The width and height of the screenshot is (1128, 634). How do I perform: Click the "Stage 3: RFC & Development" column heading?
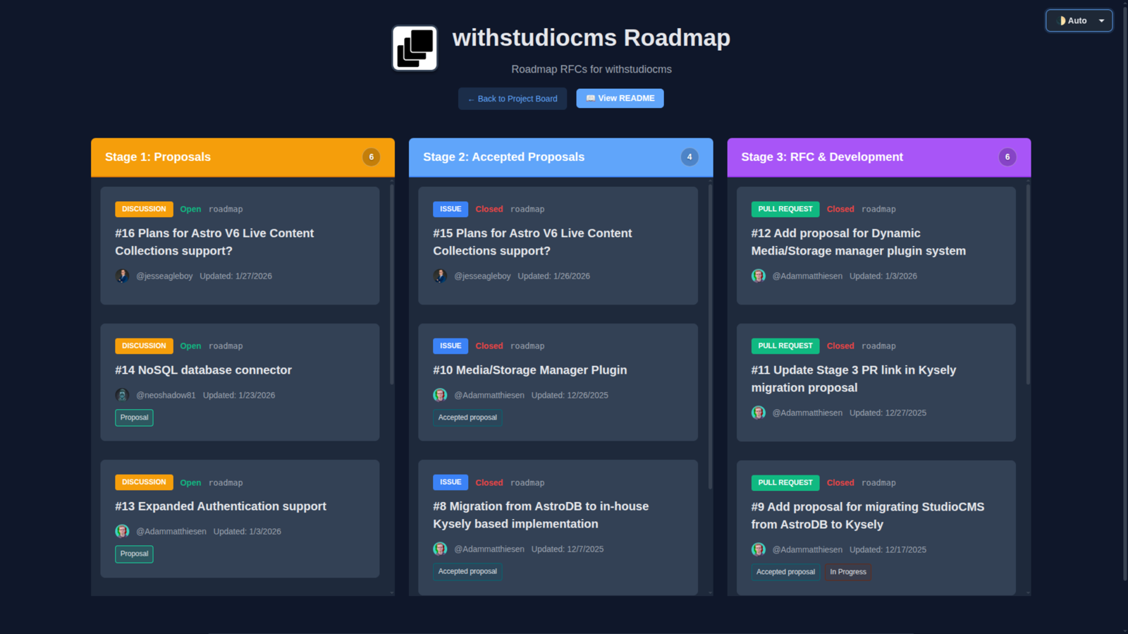pos(822,157)
